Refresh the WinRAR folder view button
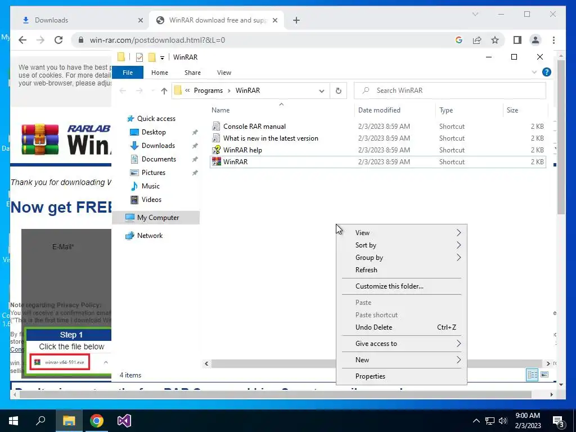576x432 pixels. 338,91
